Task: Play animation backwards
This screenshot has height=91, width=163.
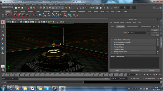Action: [147, 75]
